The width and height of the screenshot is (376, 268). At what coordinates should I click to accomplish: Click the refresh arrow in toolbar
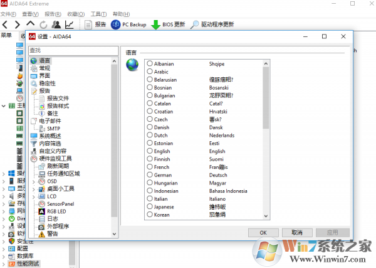click(43, 24)
